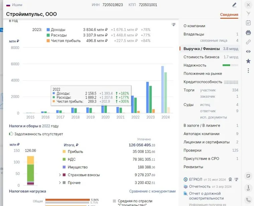Expand the Страховые взносы tax row

click(60, 175)
